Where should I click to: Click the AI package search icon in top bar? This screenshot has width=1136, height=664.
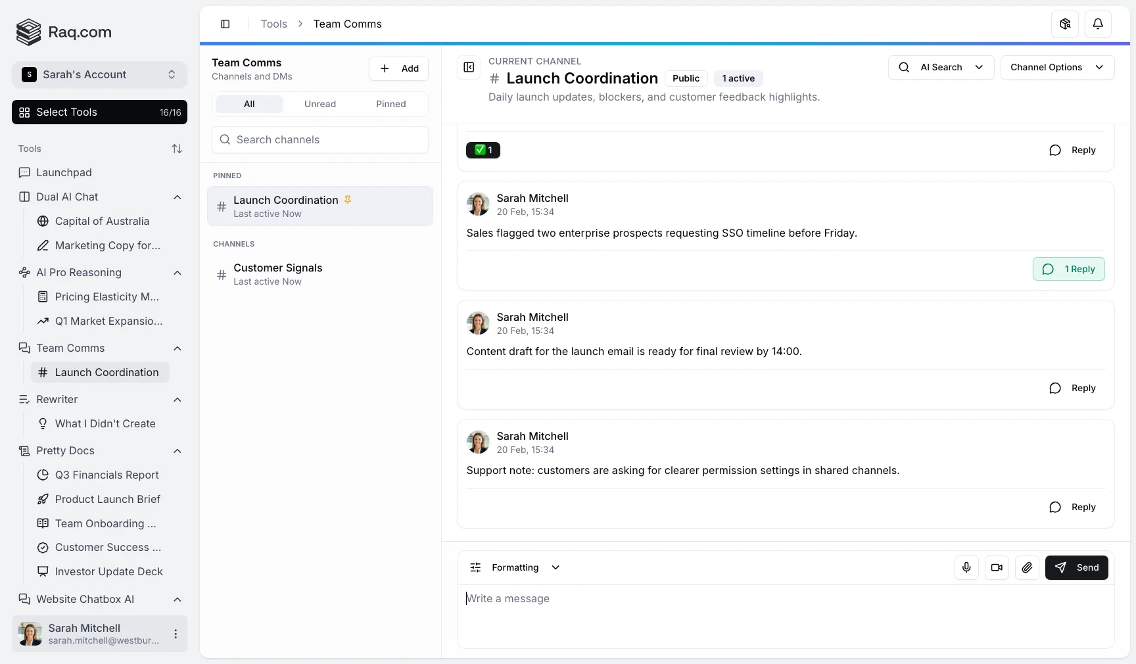[1065, 24]
